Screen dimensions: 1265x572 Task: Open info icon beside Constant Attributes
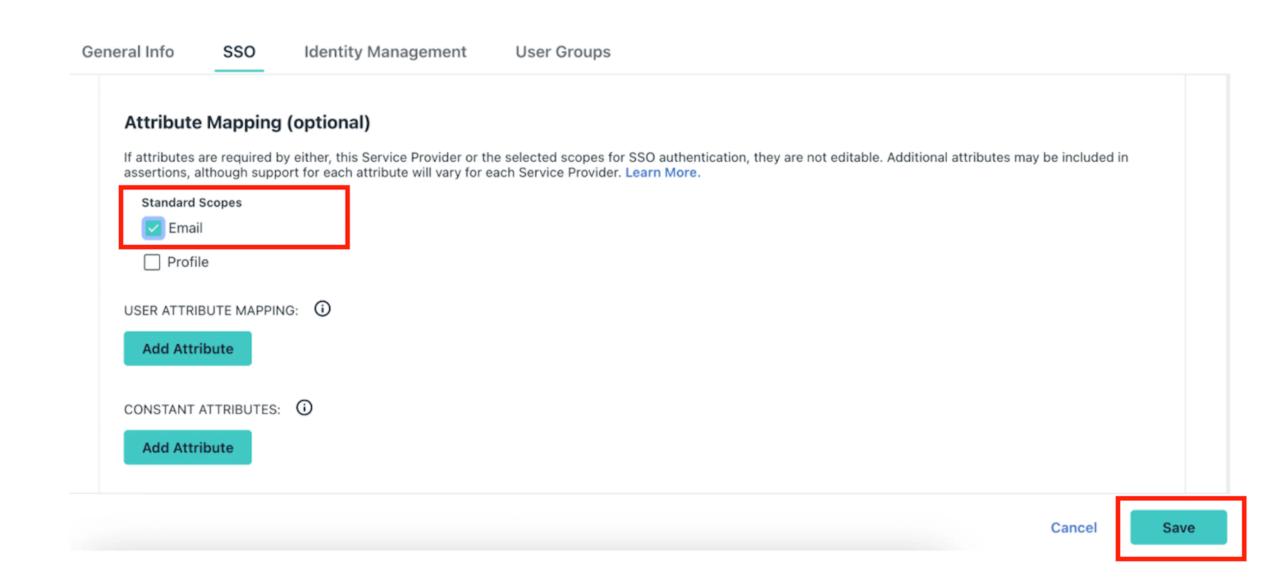304,408
